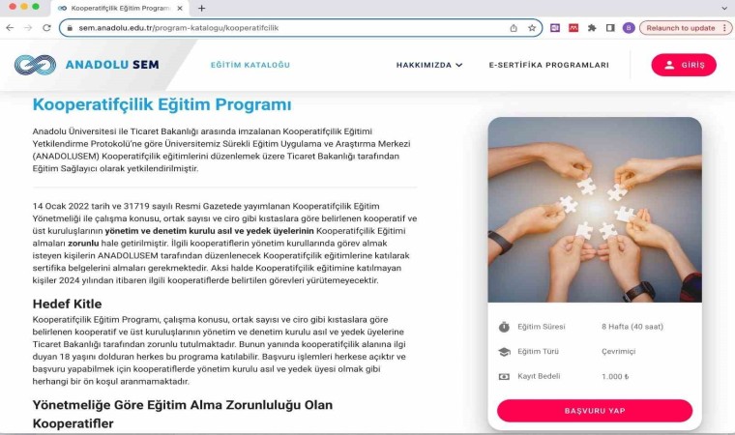Click the Anadolu SEM infinity logo
The width and height of the screenshot is (735, 435).
35,65
